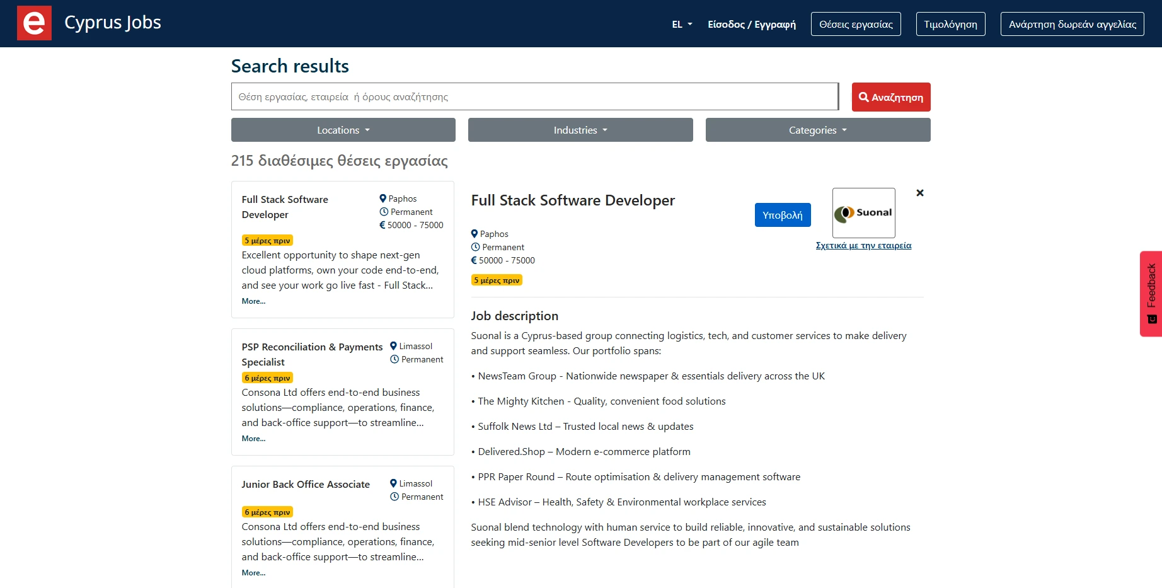
Task: Click the 50000 - 75000 salary in detail panel
Action: [x=507, y=260]
